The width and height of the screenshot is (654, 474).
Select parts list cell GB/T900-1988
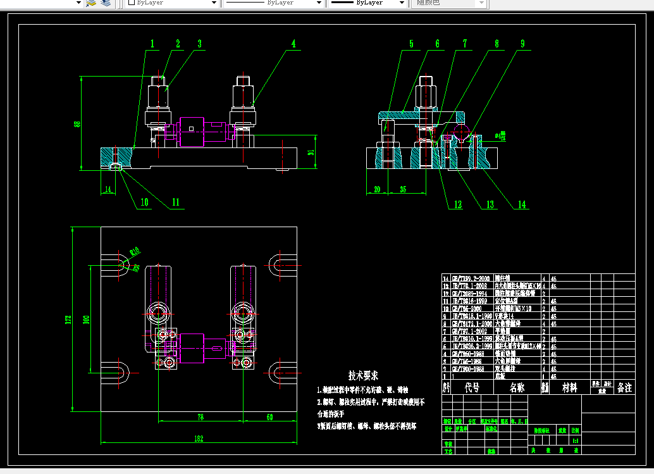click(468, 369)
